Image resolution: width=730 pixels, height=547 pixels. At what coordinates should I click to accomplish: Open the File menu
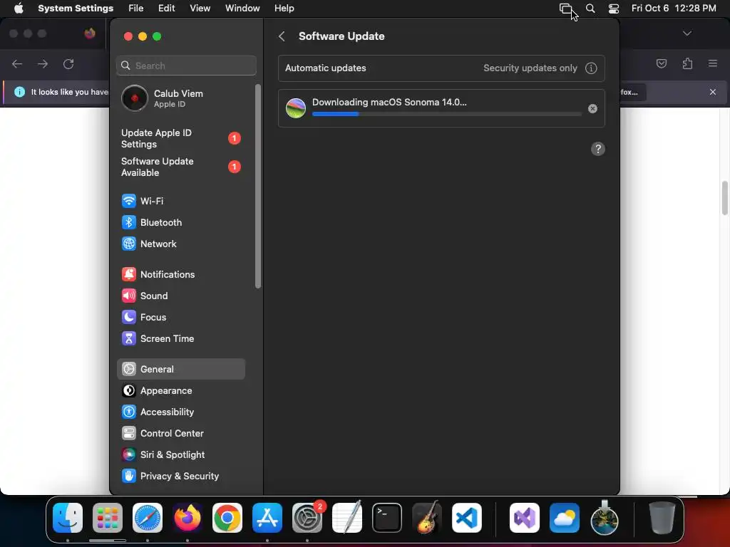click(136, 9)
